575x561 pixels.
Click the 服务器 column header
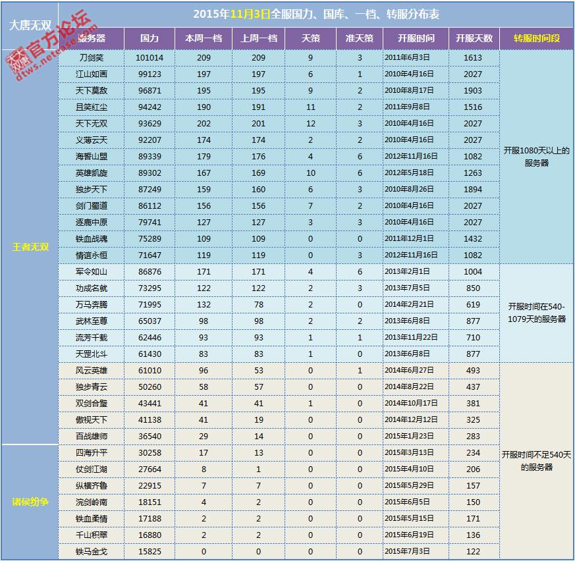tap(92, 38)
